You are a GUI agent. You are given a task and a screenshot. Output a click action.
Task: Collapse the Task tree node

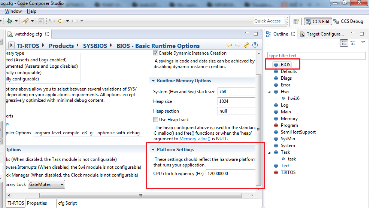[x=269, y=153]
